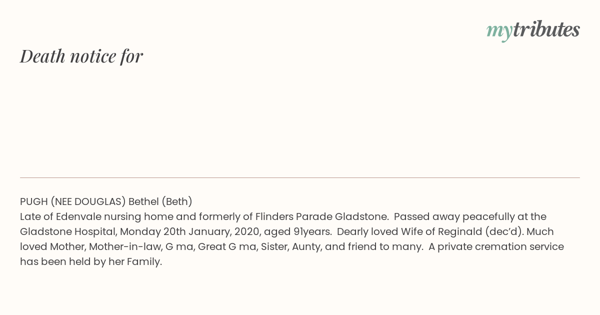
Task: Click the line "has been held by her Family"
Action: 90,261
